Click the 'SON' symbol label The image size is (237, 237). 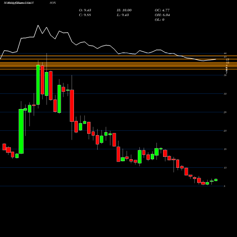pyautogui.click(x=53, y=3)
